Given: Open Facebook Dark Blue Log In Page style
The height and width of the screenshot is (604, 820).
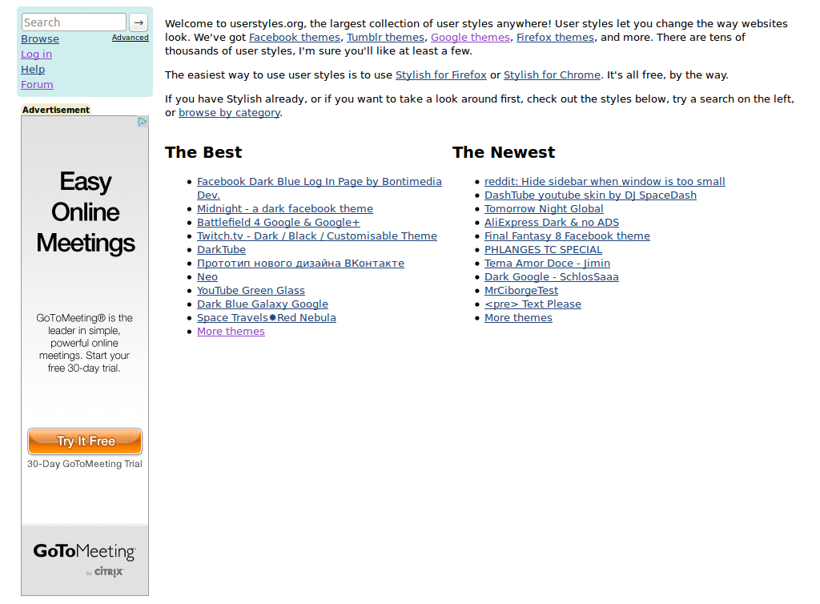Looking at the screenshot, I should click(319, 182).
